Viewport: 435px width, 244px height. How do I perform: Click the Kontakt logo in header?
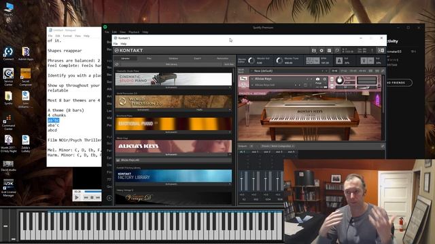point(128,50)
